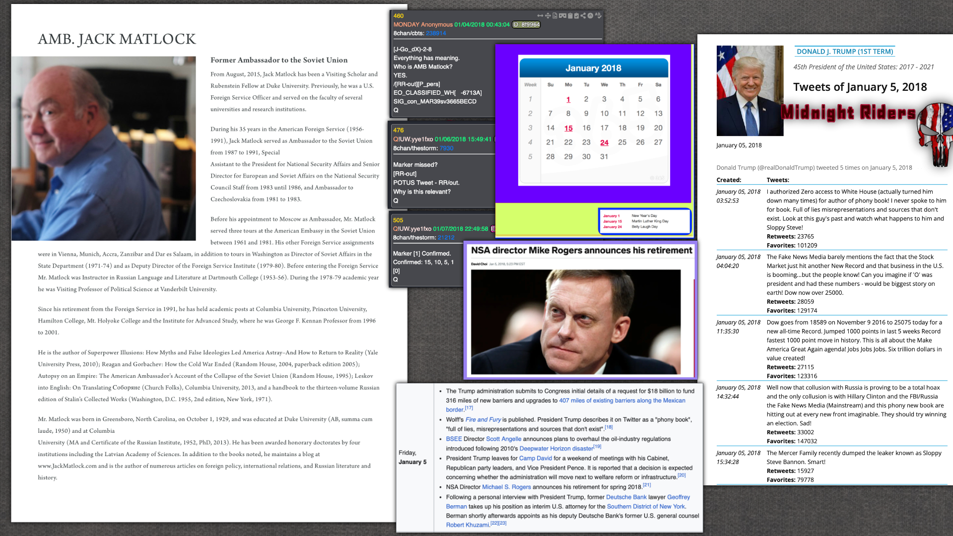The image size is (953, 536).
Task: Open 8chan/cbts post link 238914
Action: tap(436, 33)
